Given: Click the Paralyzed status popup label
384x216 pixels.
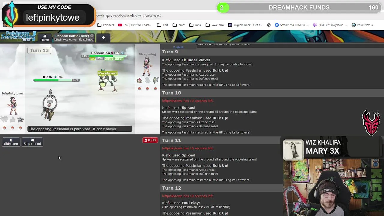Looking at the screenshot, I should click(107, 73).
